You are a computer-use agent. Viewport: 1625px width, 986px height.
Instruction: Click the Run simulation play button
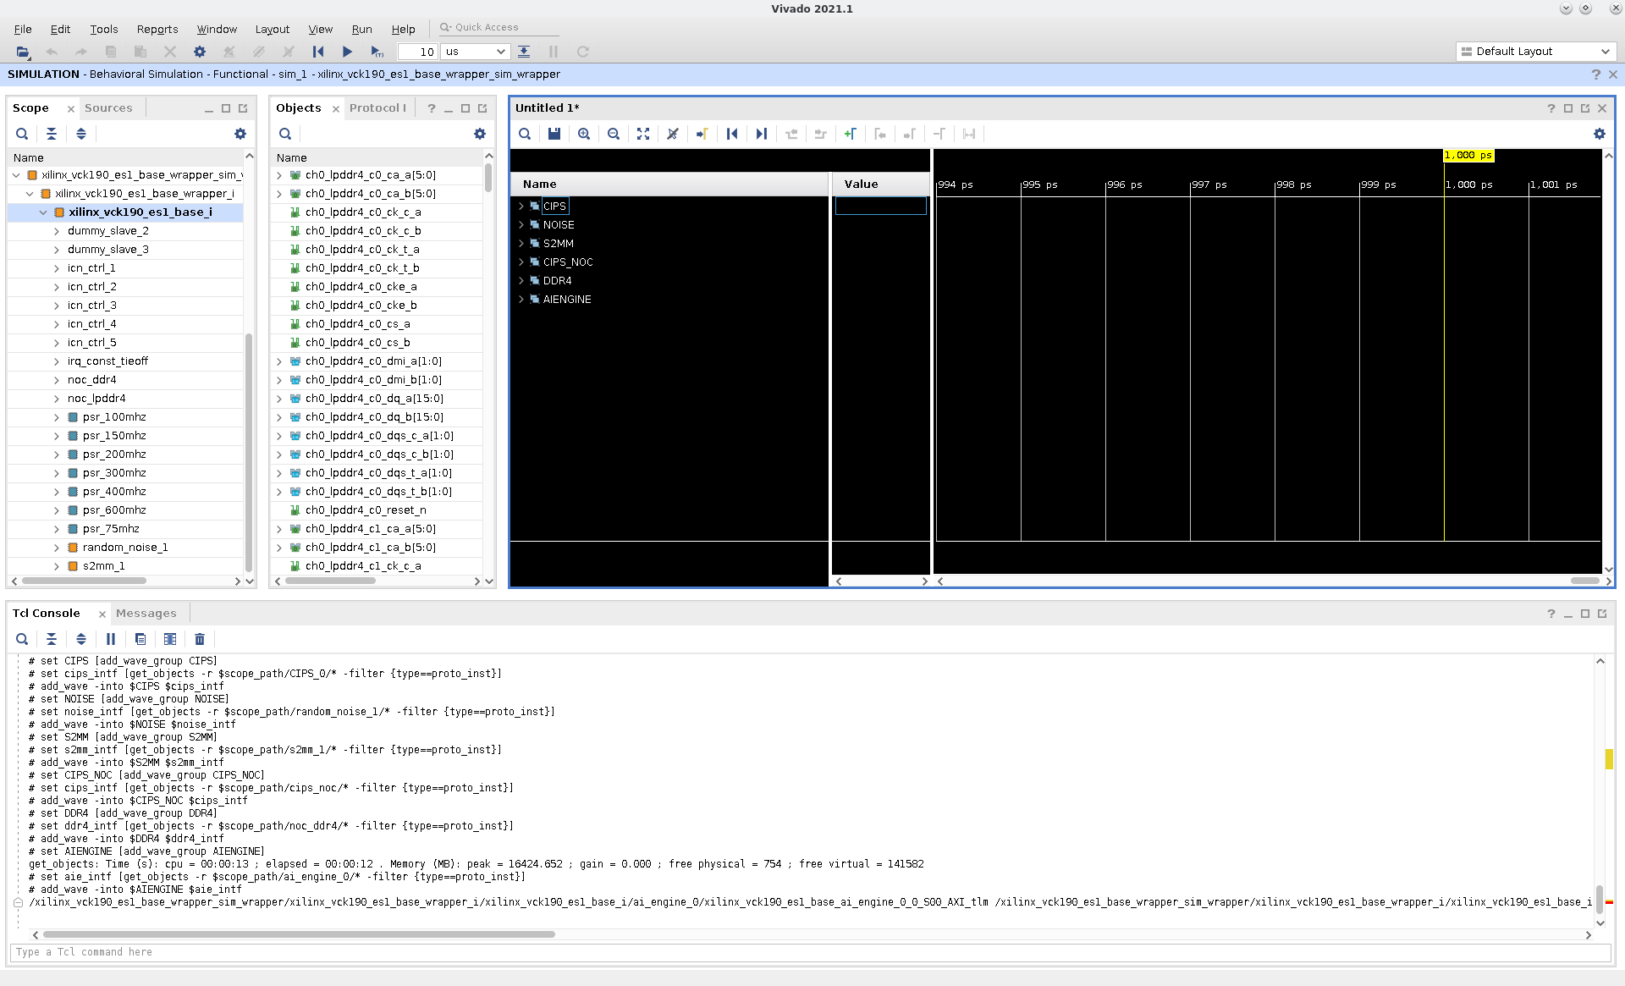tap(348, 52)
